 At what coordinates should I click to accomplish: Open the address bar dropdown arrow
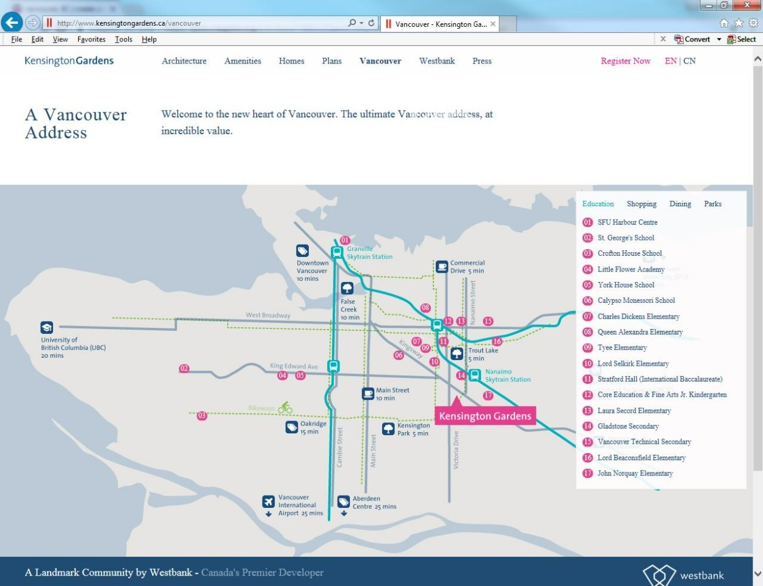361,23
